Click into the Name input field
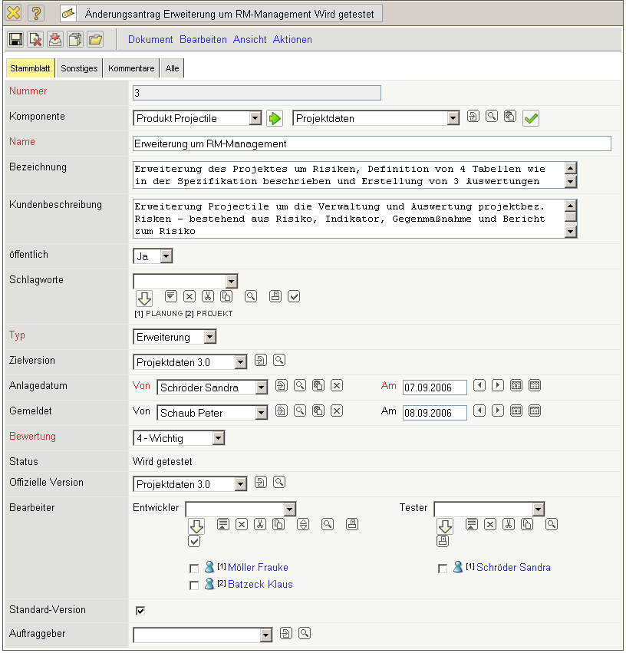This screenshot has height=653, width=626. pos(372,143)
